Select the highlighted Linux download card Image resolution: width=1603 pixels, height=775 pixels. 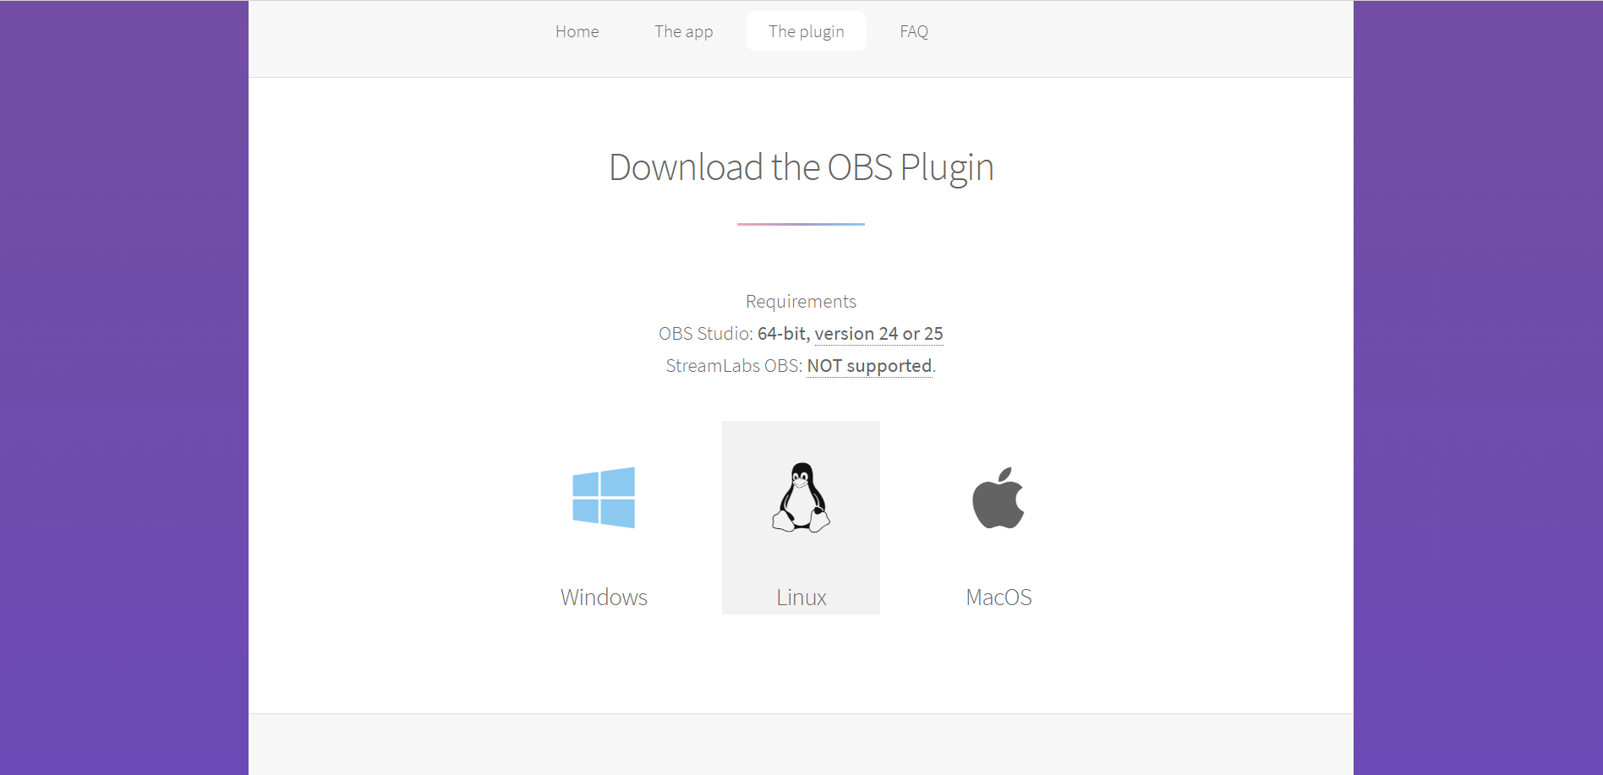800,517
